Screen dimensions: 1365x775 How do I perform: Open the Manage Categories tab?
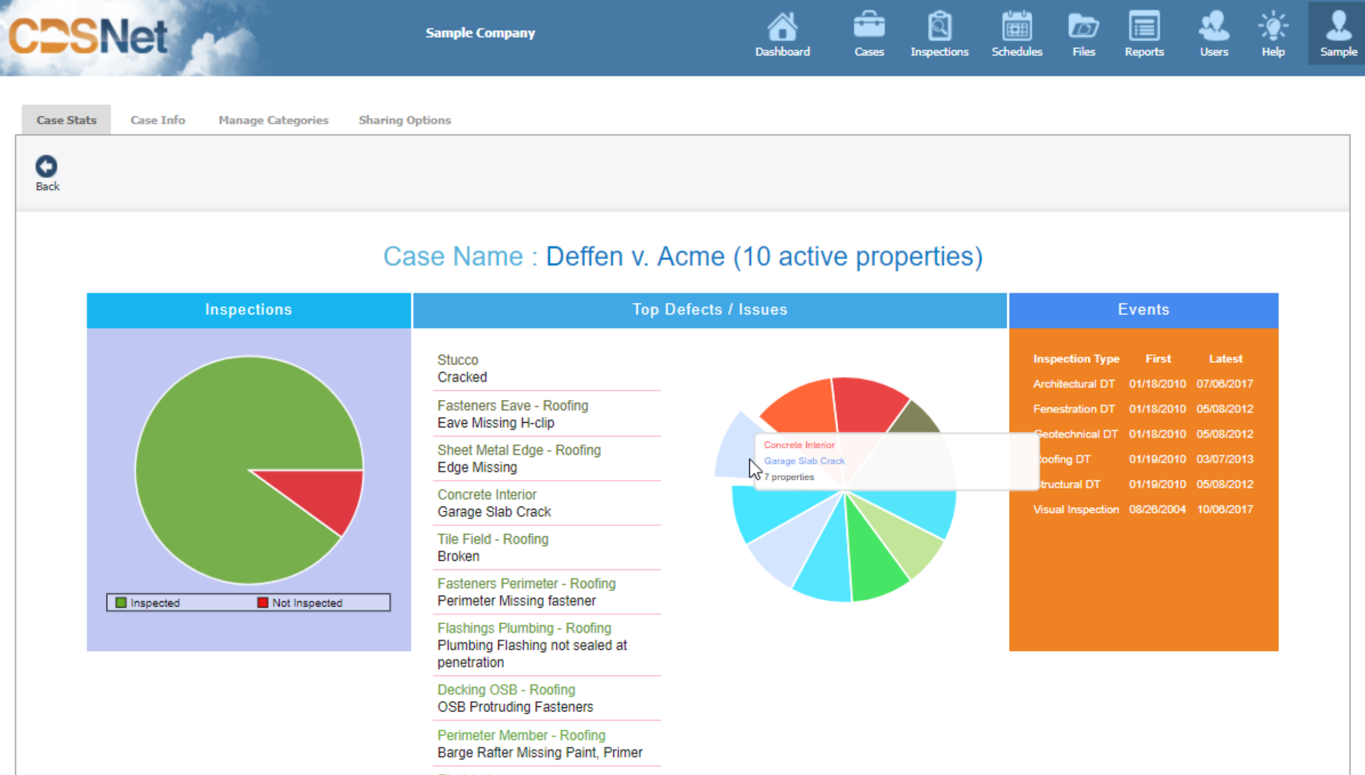point(273,120)
